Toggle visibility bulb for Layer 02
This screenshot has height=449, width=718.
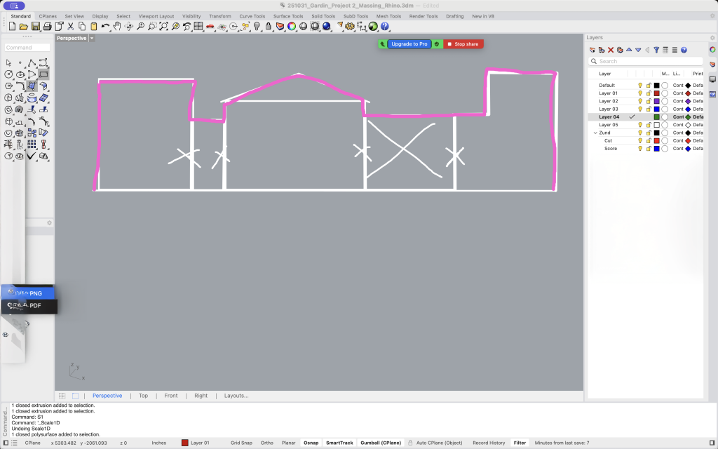(639, 101)
